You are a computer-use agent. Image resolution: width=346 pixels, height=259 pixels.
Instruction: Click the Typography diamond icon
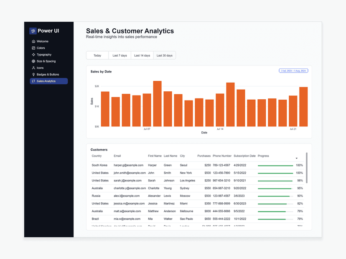coord(33,55)
